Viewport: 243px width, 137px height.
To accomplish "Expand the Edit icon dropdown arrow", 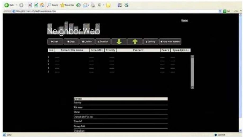I will pyautogui.click(x=104, y=5).
